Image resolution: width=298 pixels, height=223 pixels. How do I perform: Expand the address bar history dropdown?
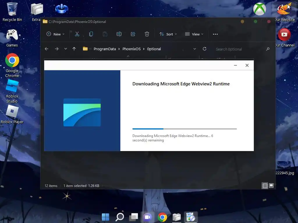pos(195,49)
